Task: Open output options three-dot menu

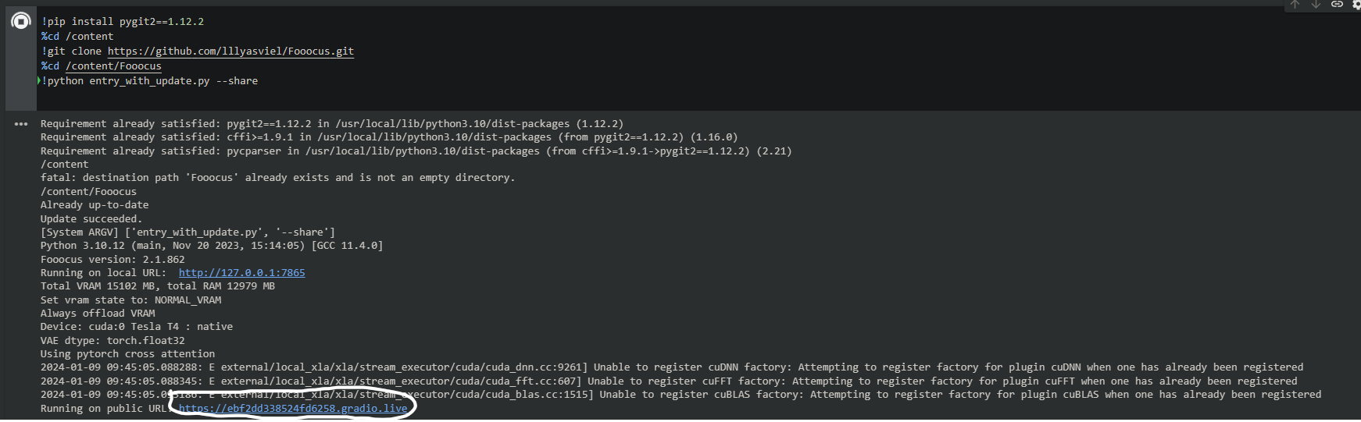Action: 21,124
